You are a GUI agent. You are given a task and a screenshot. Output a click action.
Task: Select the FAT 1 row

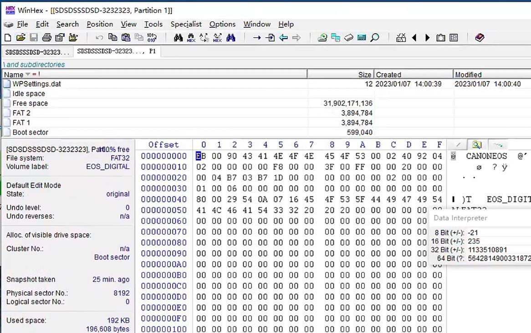[x=265, y=122]
